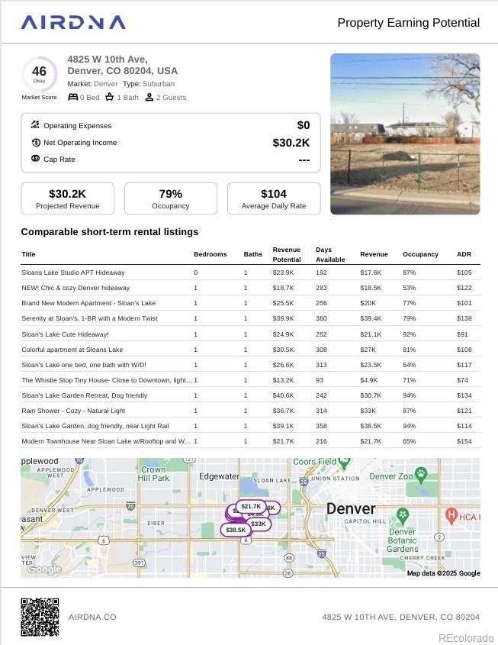Click the Google logo on map
Viewport: 498px width, 645px height.
click(x=43, y=569)
